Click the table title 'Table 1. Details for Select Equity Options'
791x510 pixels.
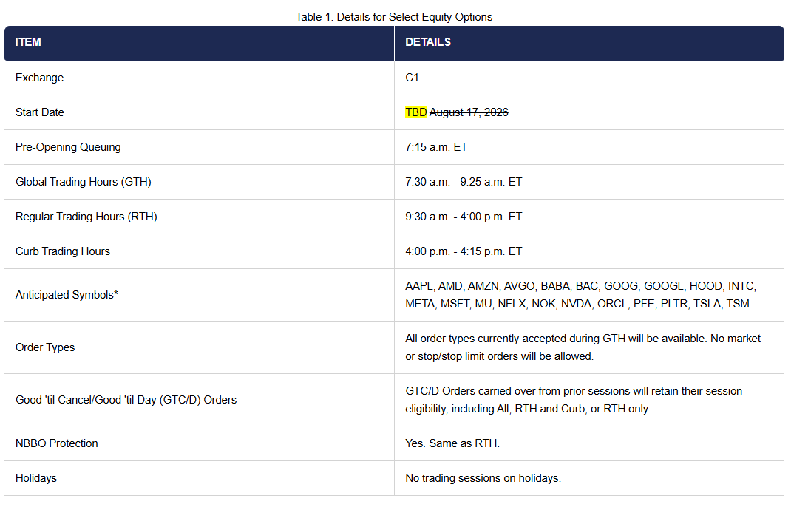[x=394, y=17]
